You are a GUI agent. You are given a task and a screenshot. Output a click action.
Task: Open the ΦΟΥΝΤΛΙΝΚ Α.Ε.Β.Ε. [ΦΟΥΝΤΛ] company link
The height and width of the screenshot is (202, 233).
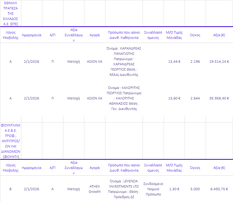[11, 141]
